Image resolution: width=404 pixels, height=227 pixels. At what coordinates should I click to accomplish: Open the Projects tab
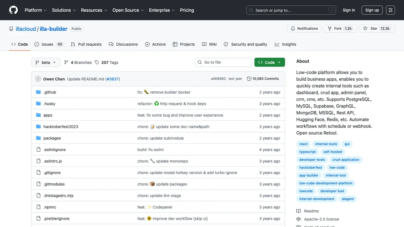click(184, 44)
